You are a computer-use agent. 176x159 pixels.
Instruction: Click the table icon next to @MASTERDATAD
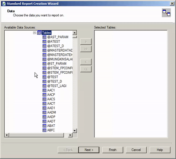click(x=44, y=50)
